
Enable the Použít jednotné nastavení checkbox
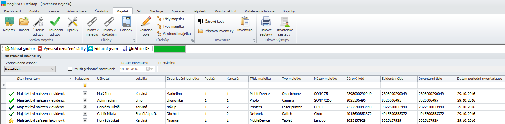[x=70, y=69]
